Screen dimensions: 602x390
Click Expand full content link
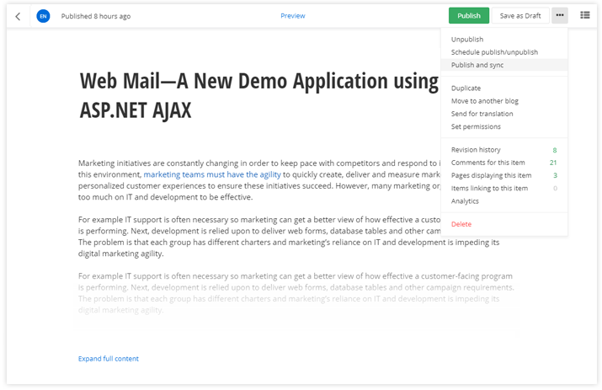[x=109, y=359]
